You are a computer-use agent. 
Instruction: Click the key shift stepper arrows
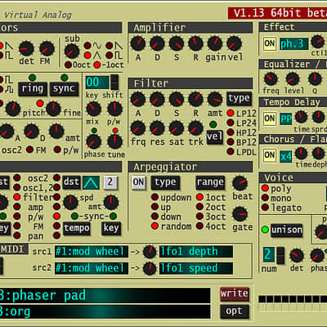point(114,82)
